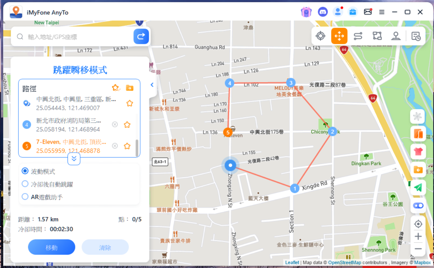Switch to two-spot route mode icon

pyautogui.click(x=358, y=36)
